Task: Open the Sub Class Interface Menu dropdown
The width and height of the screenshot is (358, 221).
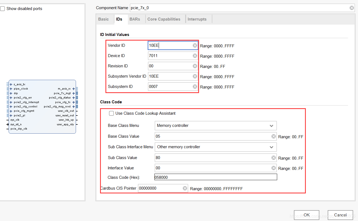Action: [x=216, y=147]
